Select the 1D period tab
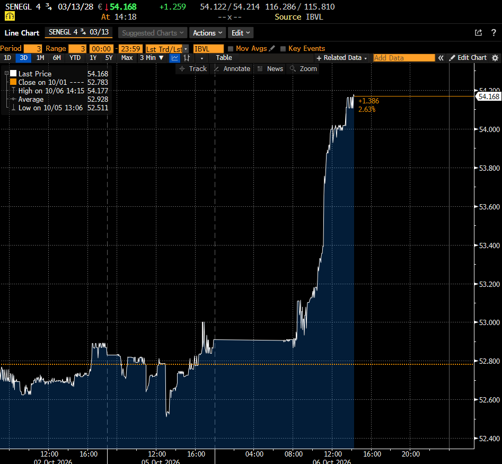502x464 pixels. (x=7, y=58)
